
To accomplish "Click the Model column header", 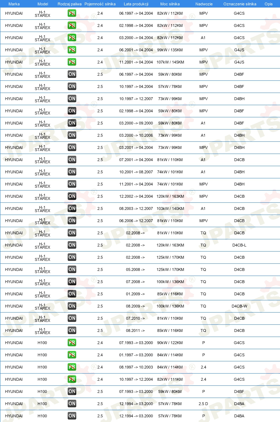I will coord(43,4).
